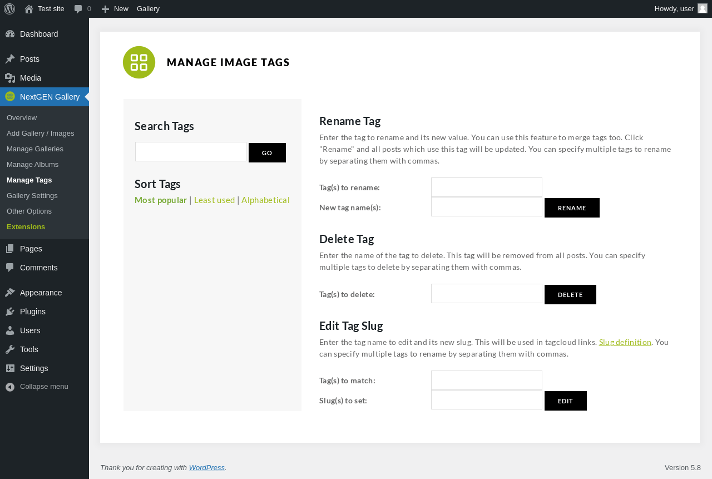
Task: Click the Posts pushpin icon
Action: tap(10, 59)
